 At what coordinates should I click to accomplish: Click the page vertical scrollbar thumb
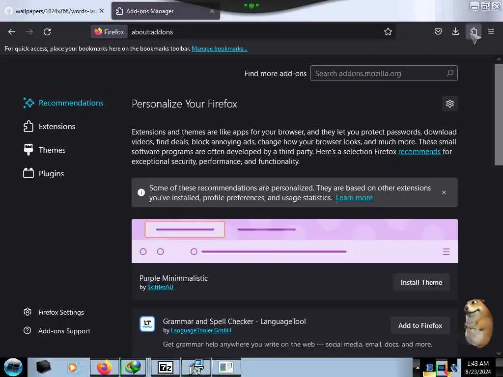(499, 114)
